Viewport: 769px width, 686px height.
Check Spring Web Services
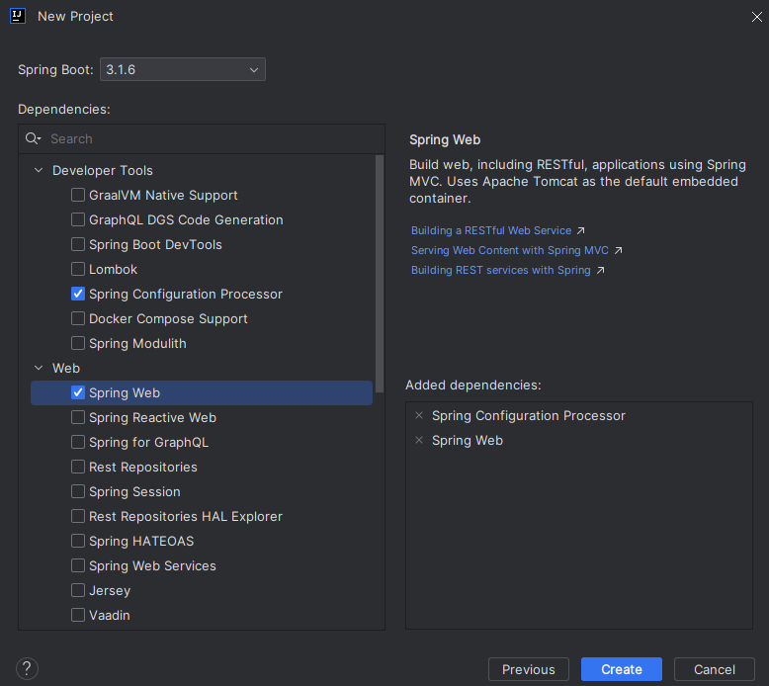[78, 565]
